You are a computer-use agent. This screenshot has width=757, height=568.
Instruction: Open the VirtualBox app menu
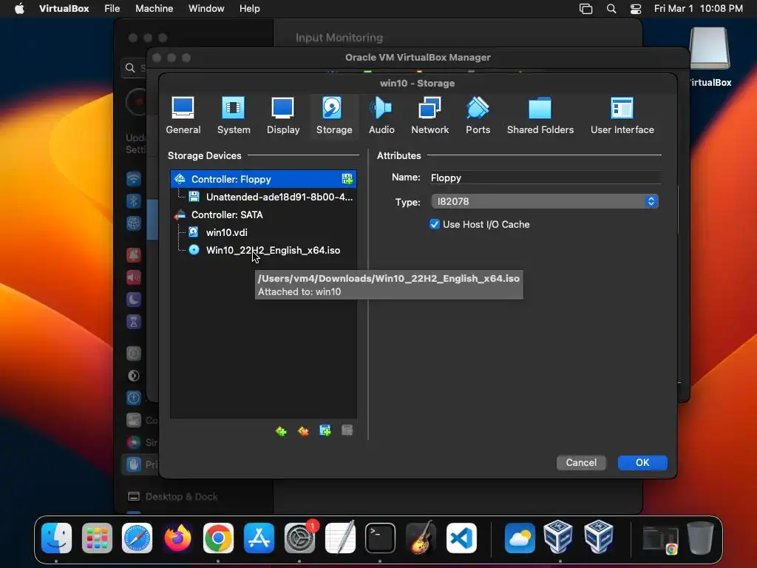pyautogui.click(x=64, y=9)
